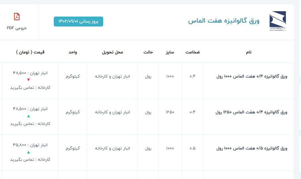
Task: Click the red PDF export icon
Action: point(17,17)
